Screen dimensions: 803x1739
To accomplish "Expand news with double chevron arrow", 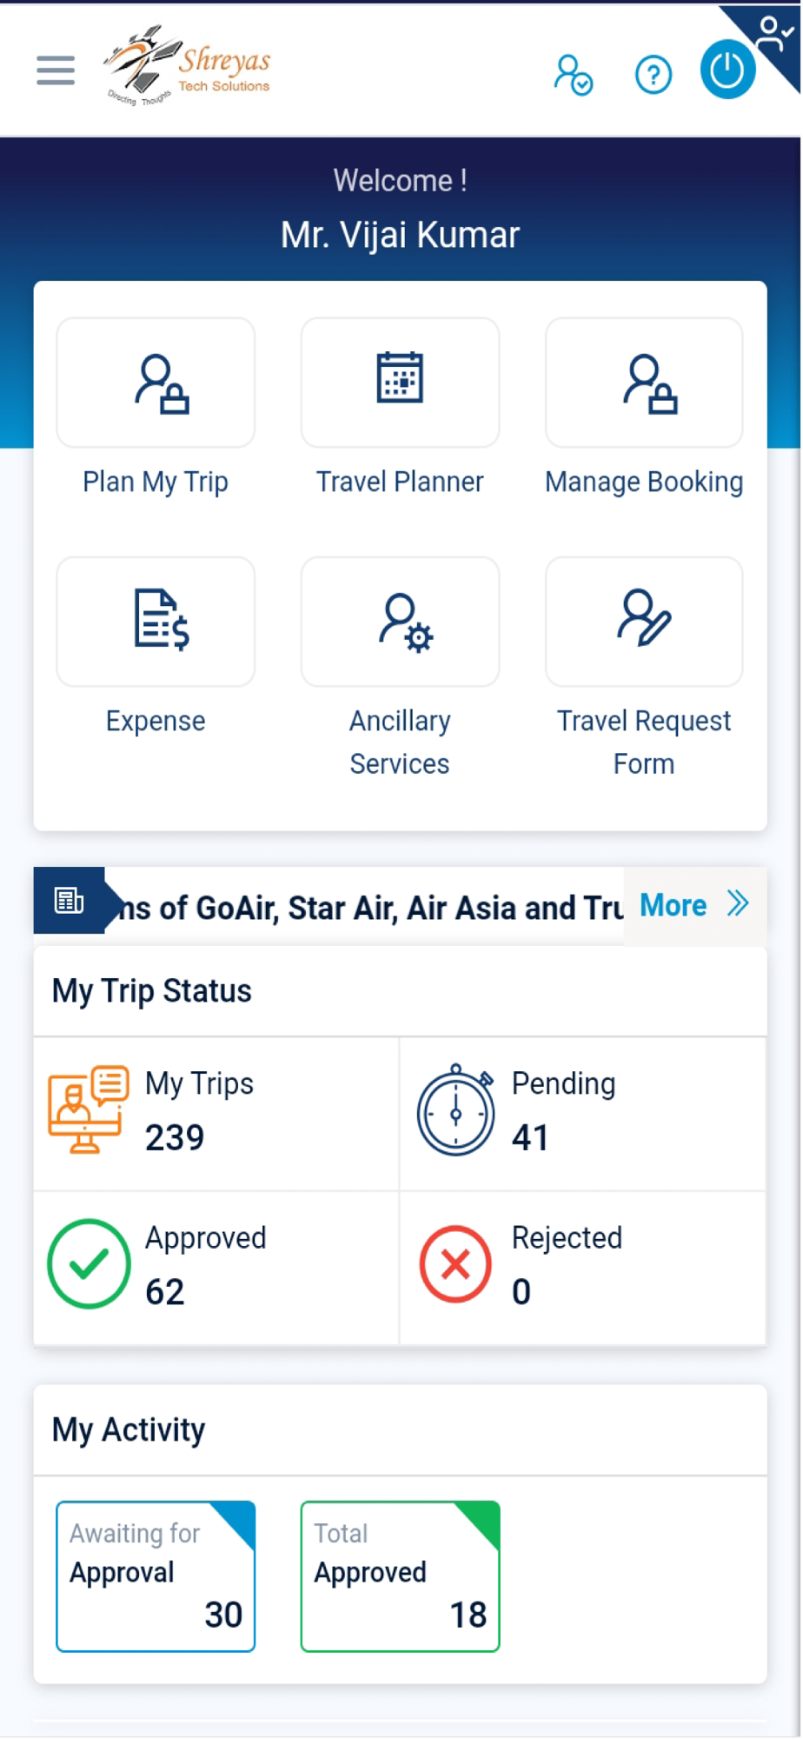I will [x=738, y=904].
